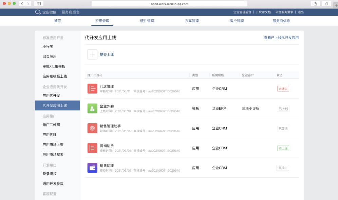Select 应用市场上架 in the sidebar
Viewport: 338px width, 200px height.
(x=53, y=145)
